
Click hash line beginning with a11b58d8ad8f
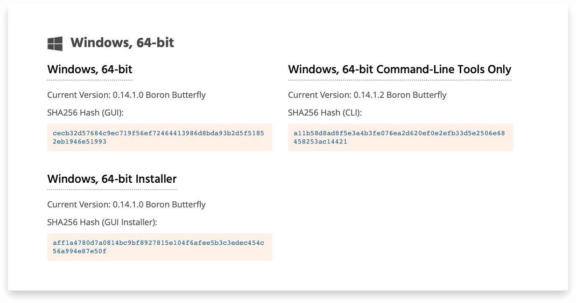[x=399, y=133]
